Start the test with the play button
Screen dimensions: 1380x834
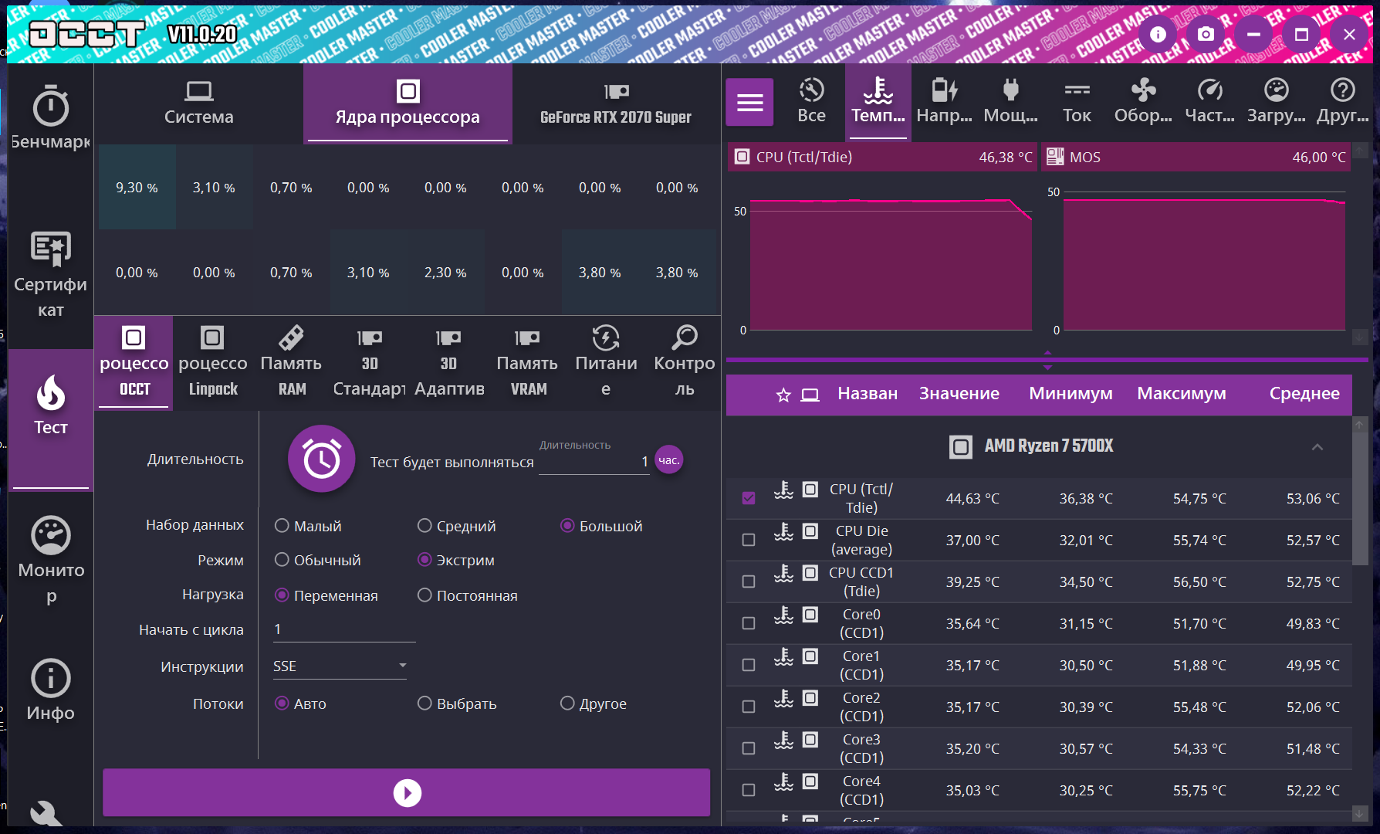pos(407,792)
